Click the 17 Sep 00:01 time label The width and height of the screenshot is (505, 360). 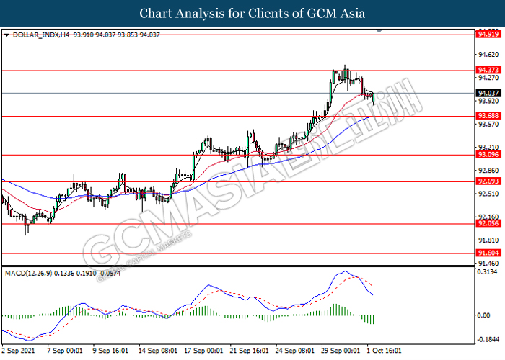coord(203,351)
